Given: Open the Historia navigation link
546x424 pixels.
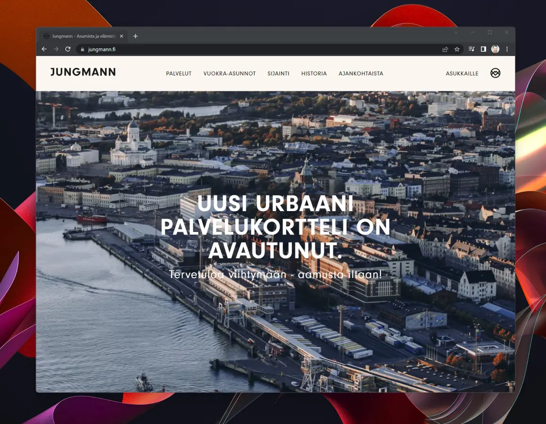Looking at the screenshot, I should [x=314, y=73].
